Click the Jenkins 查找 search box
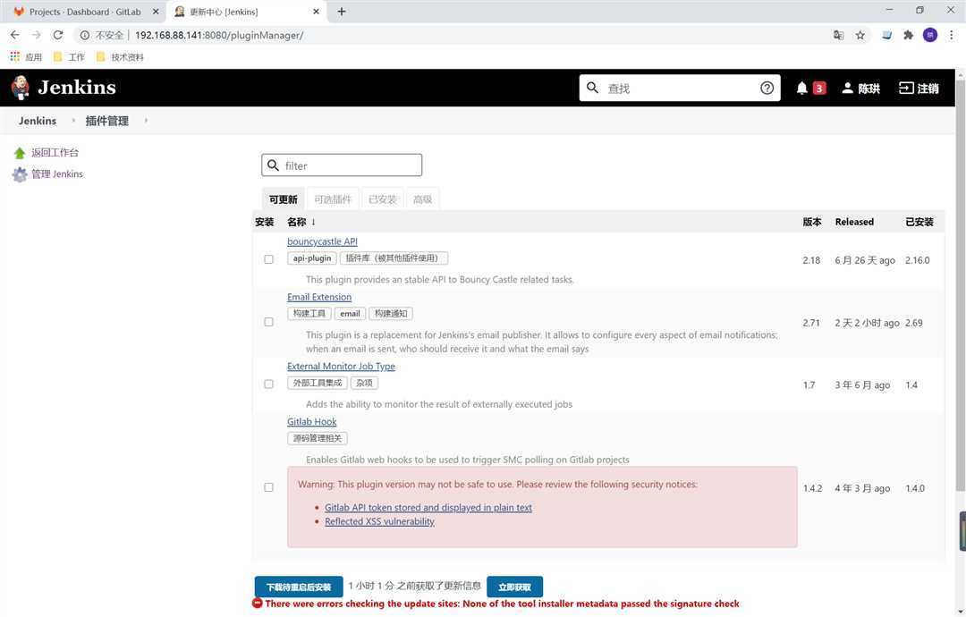This screenshot has width=966, height=617. point(680,88)
